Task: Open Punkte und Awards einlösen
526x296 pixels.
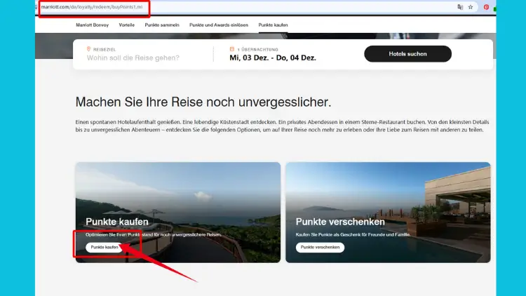Action: (219, 25)
